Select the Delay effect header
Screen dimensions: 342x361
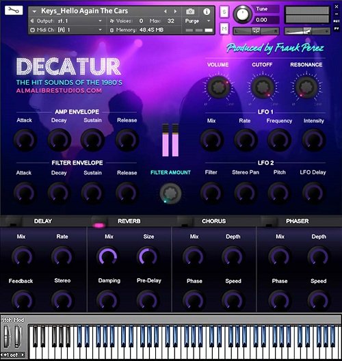[43, 221]
